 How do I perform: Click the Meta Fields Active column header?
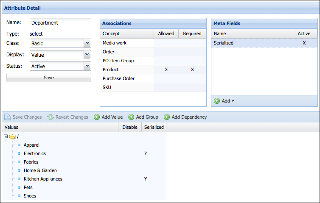(304, 33)
